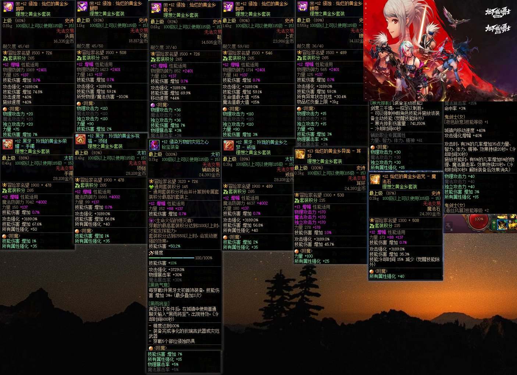Image resolution: width=517 pixels, height=375 pixels.
Task: Click the 所受物理/魔法伤害 -10.0% line
Action: coord(103,97)
